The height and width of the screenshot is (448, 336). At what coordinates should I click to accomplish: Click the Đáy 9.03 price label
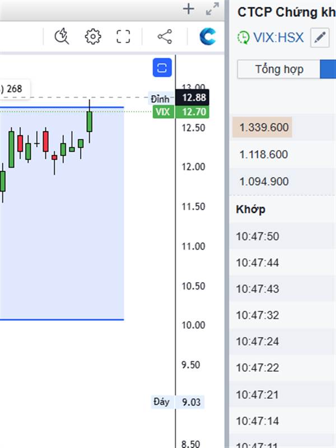pos(178,402)
